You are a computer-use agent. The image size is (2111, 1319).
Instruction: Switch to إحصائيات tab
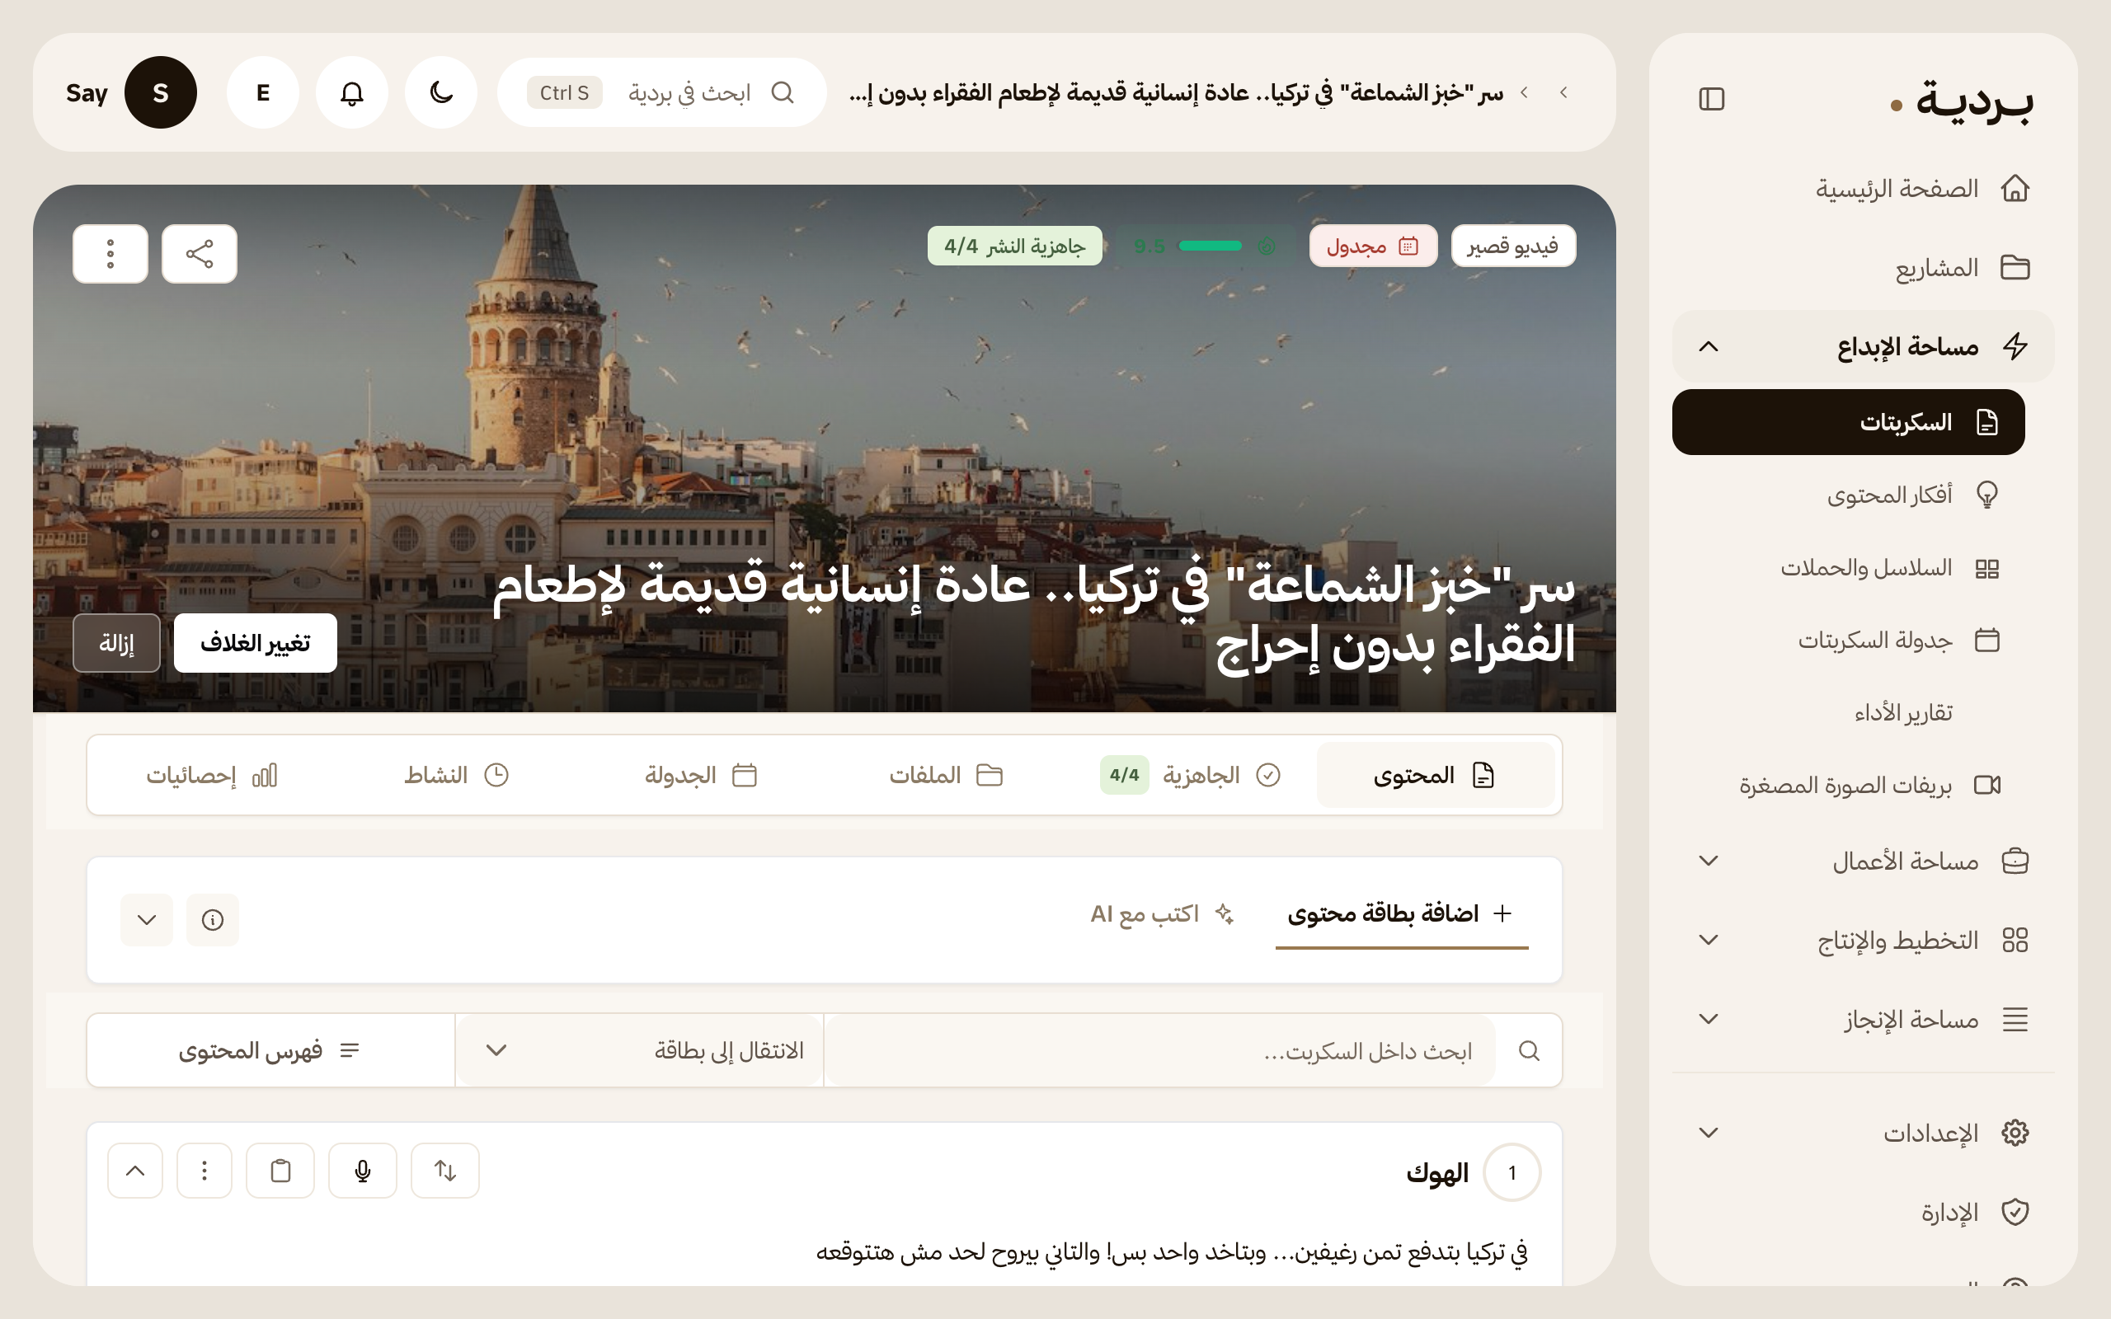point(212,775)
